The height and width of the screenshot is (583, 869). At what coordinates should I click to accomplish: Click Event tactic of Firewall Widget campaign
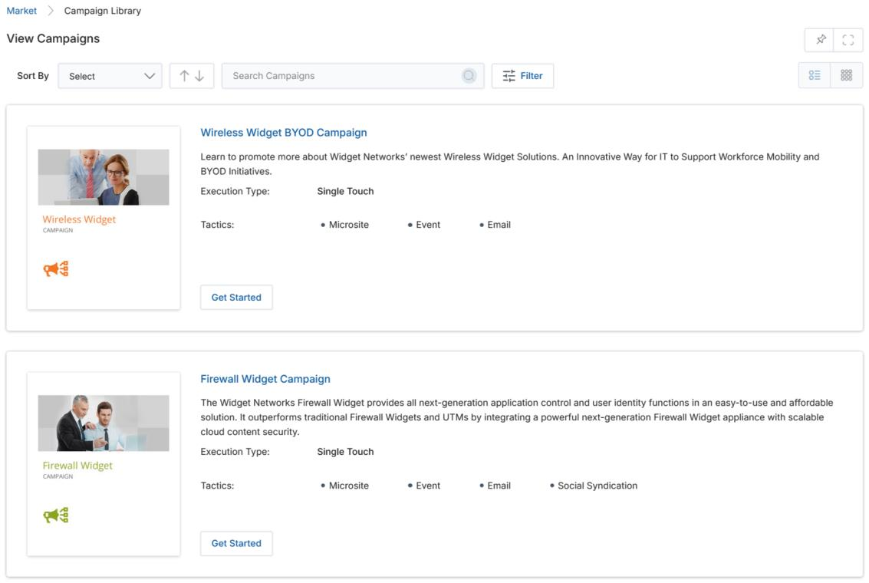coord(428,486)
